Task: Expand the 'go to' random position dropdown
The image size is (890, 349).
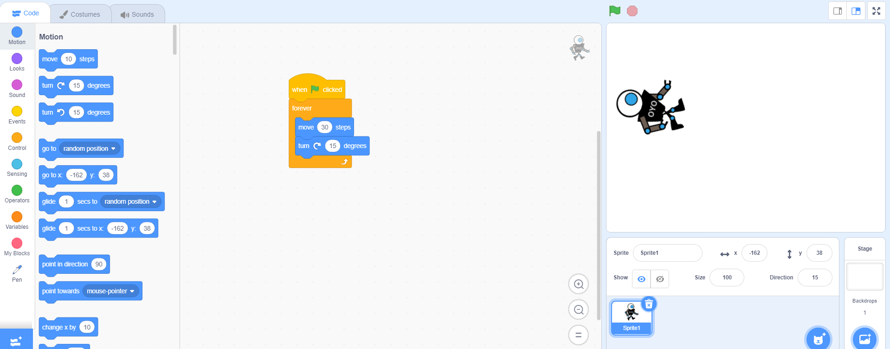Action: coord(113,149)
